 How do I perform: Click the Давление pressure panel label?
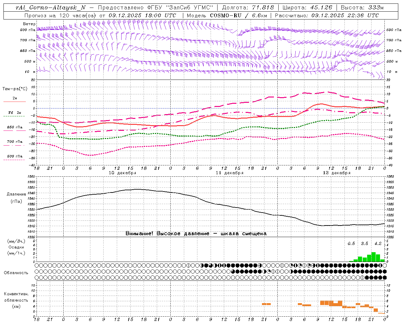click(16, 194)
